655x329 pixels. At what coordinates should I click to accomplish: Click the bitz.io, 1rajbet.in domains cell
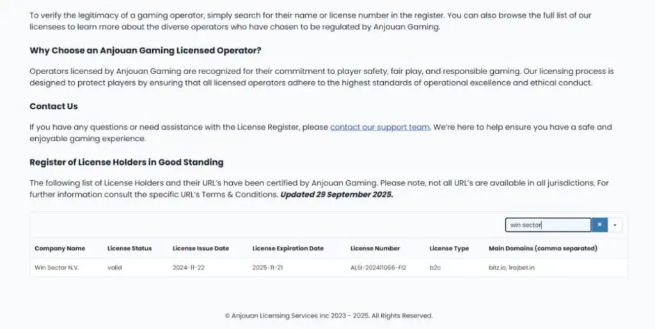pos(511,267)
